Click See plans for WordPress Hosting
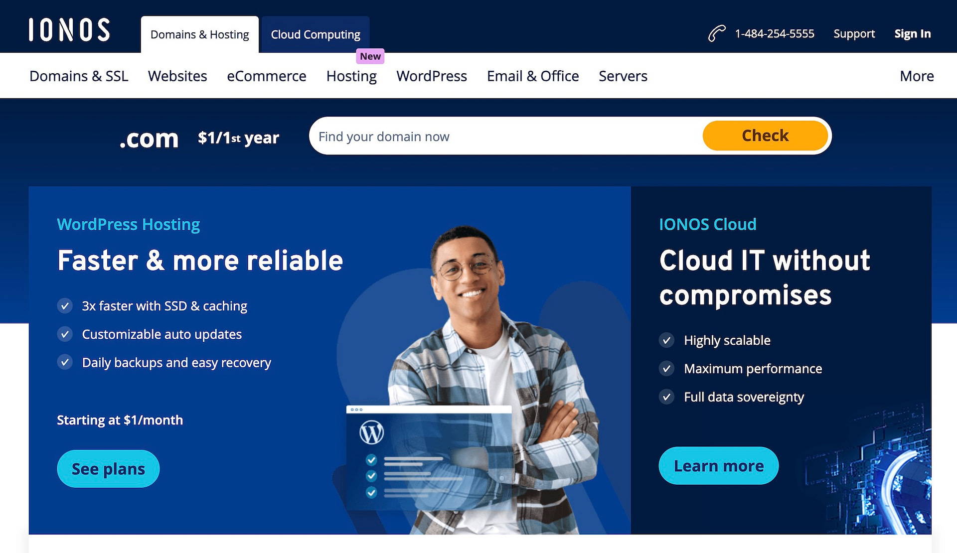This screenshot has width=957, height=553. pyautogui.click(x=107, y=469)
